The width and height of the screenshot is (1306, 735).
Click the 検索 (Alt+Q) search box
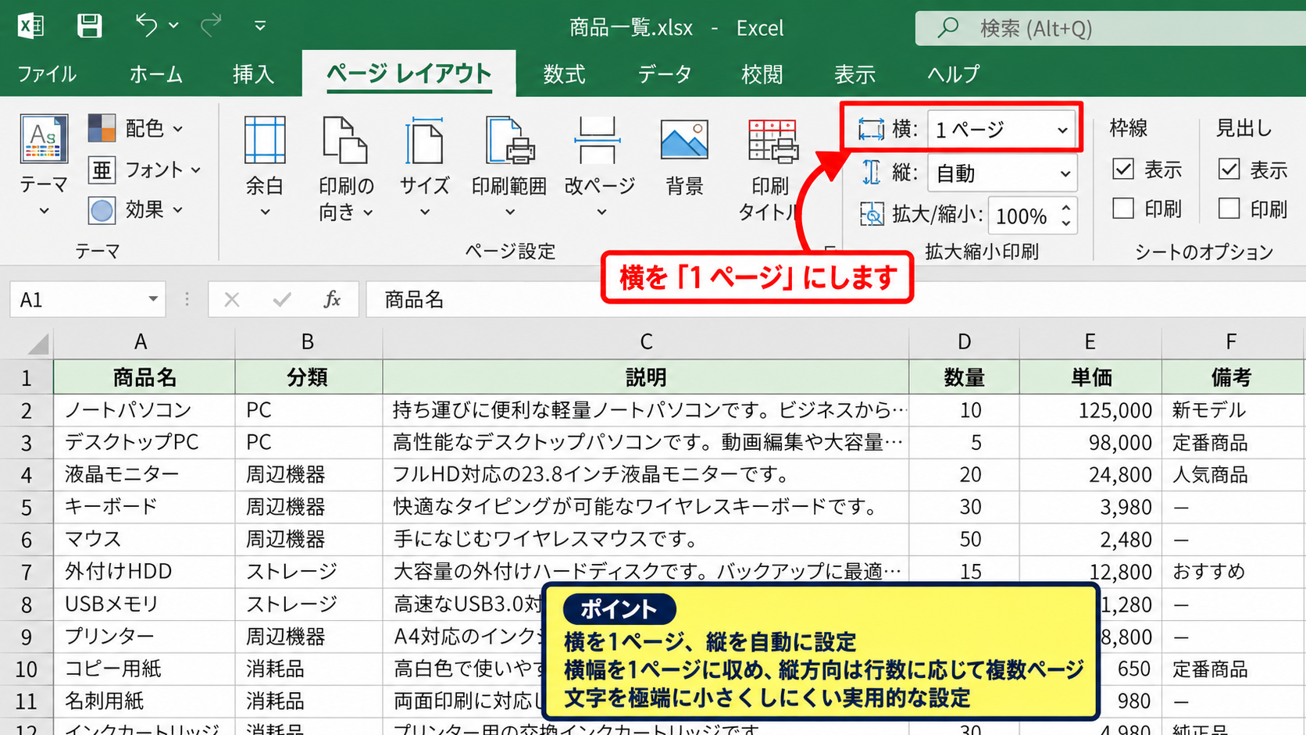[1111, 29]
